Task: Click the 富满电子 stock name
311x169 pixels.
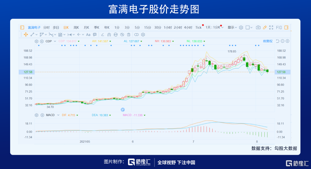Action: 34,28
